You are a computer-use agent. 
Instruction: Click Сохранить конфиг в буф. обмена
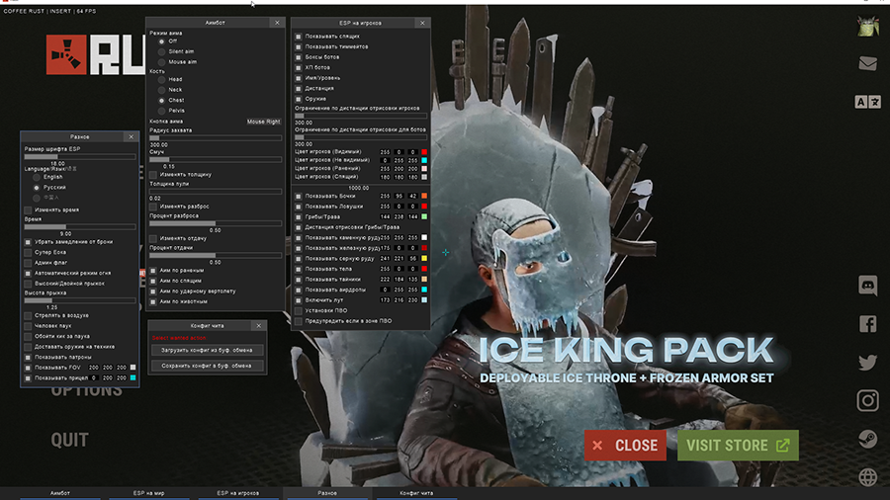[x=208, y=366]
